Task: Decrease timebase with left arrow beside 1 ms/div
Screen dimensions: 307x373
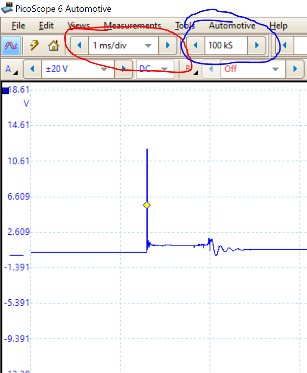Action: tap(79, 46)
